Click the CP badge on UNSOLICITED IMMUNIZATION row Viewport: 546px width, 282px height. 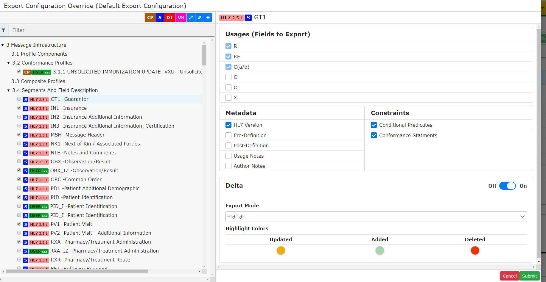tap(27, 72)
